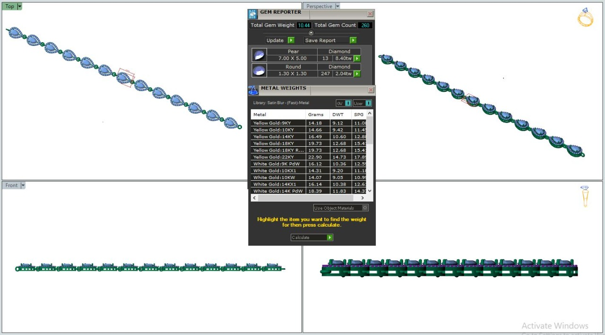Image resolution: width=605 pixels, height=335 pixels.
Task: Click the Pear diamond gem thumbnail
Action: coord(259,55)
